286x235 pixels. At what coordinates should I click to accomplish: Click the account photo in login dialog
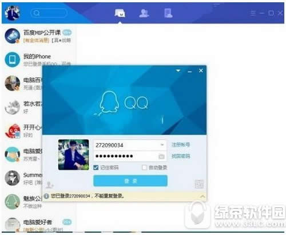pyautogui.click(x=73, y=155)
